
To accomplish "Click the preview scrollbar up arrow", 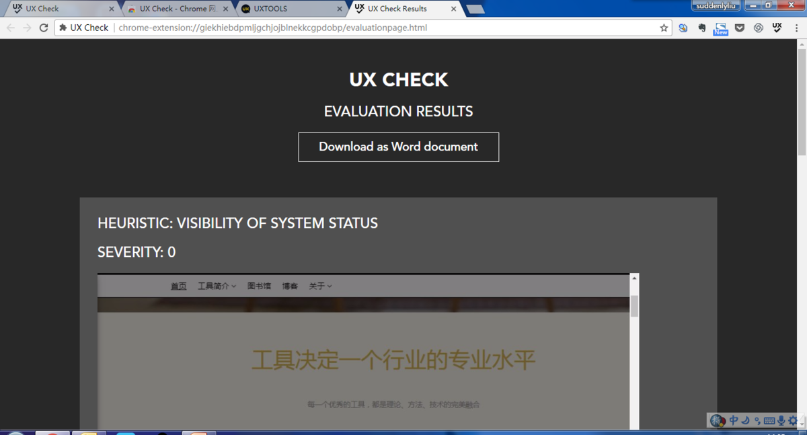I will 633,278.
